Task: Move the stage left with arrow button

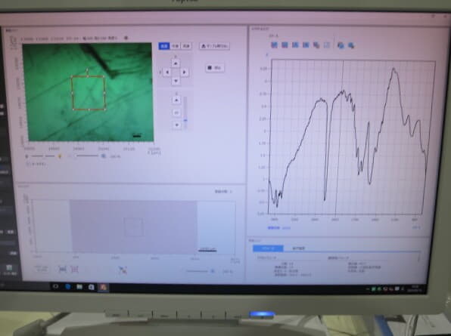Action: pyautogui.click(x=167, y=72)
